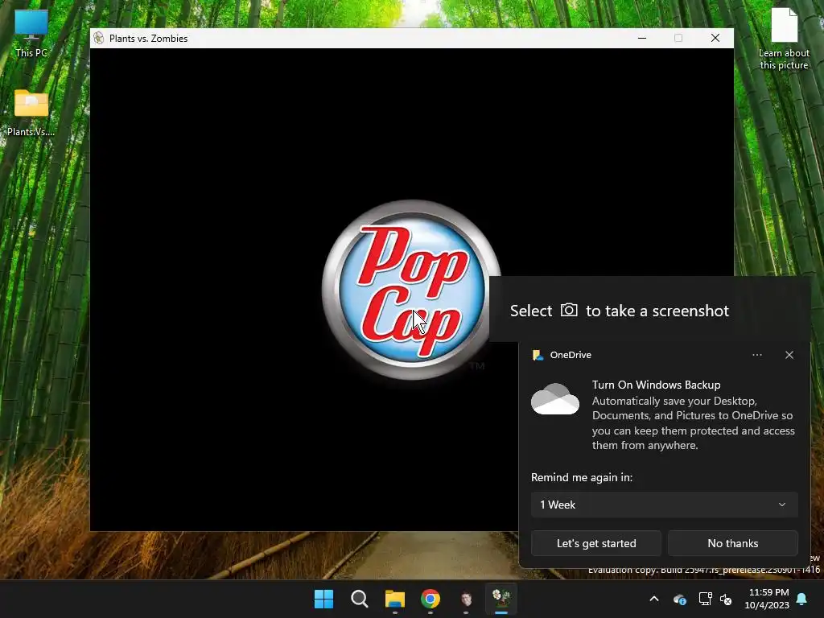
Task: Click the PopCap logo in game window
Action: pyautogui.click(x=411, y=290)
